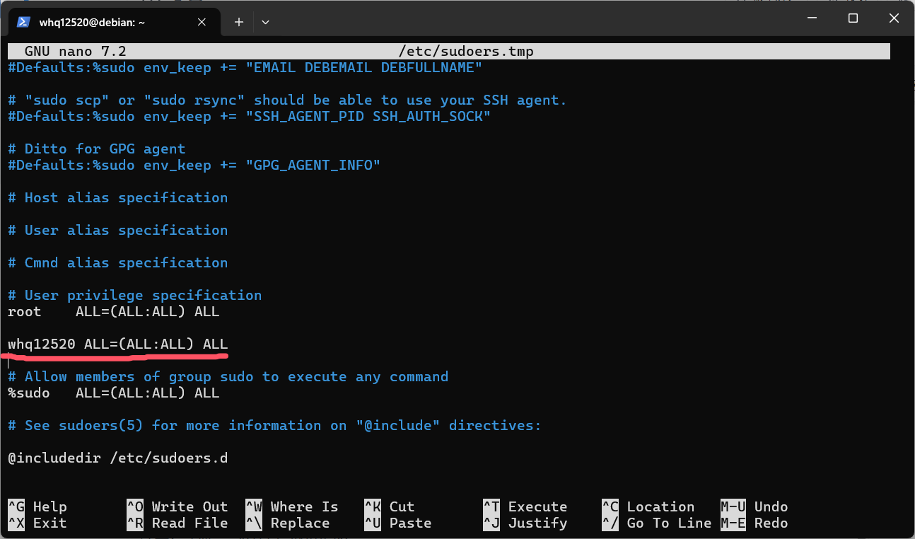Click the @includedir /etc/sudoers.d line
The width and height of the screenshot is (915, 539).
(x=117, y=458)
